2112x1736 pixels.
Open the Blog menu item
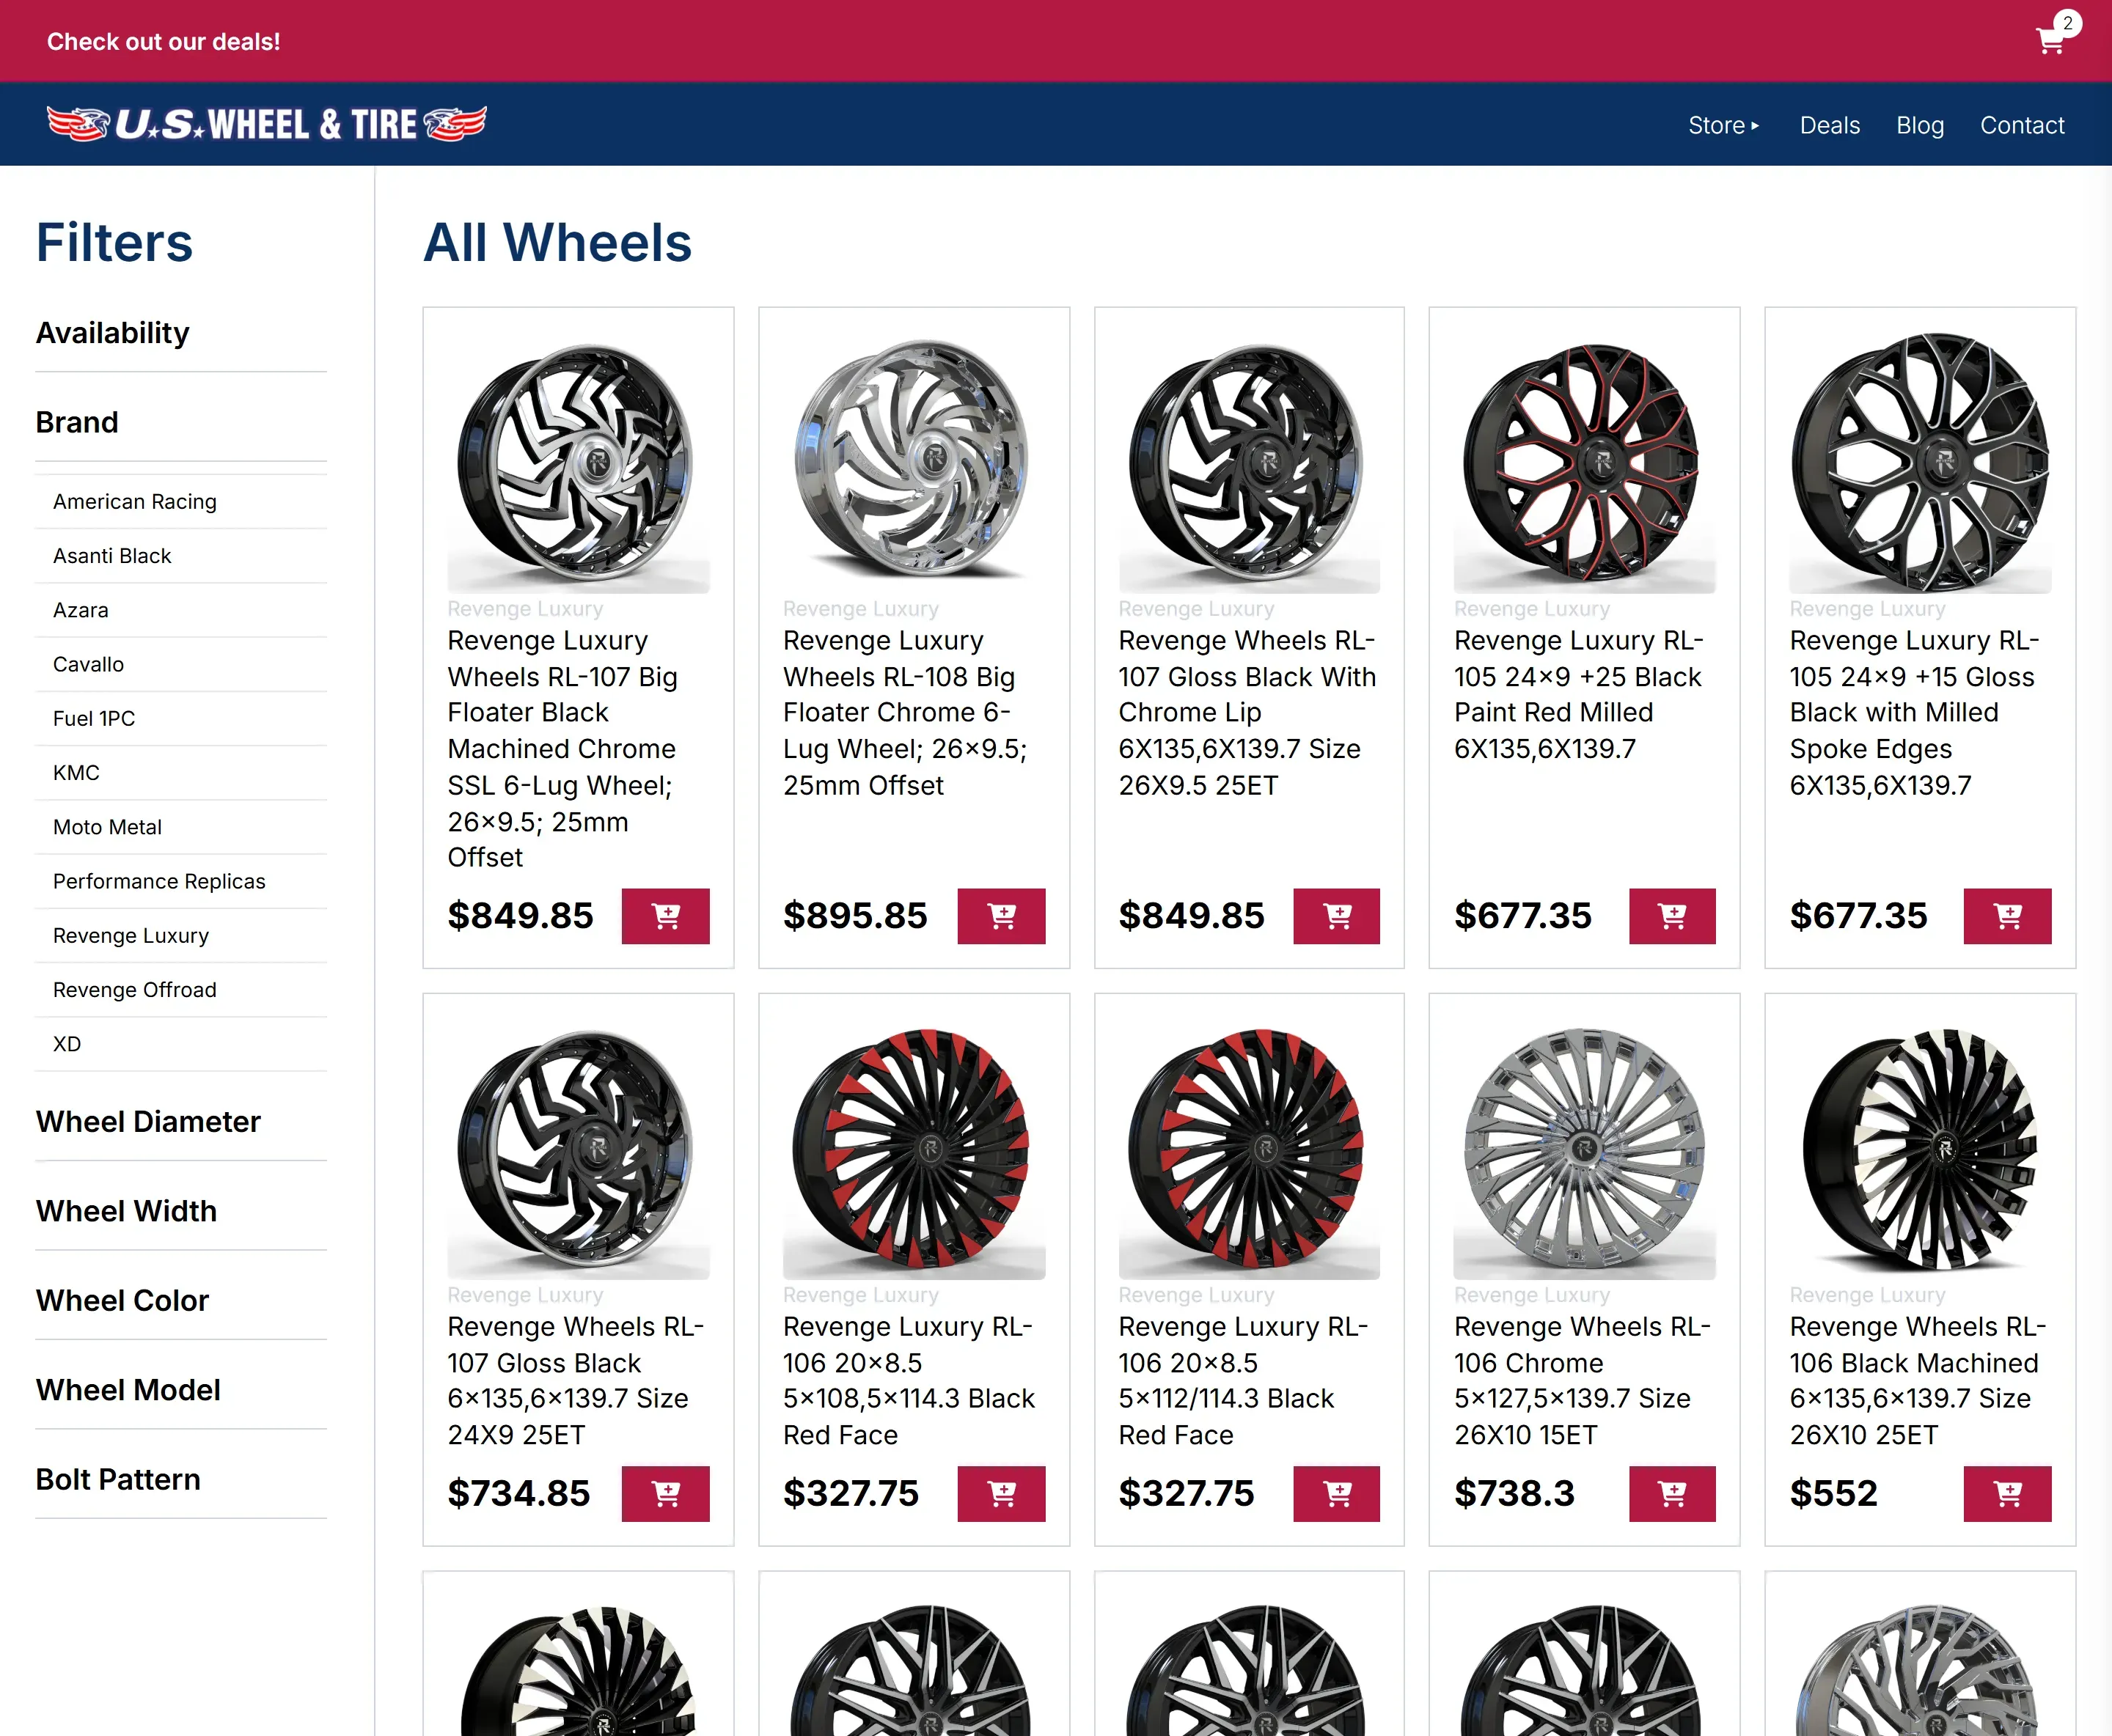point(1919,124)
